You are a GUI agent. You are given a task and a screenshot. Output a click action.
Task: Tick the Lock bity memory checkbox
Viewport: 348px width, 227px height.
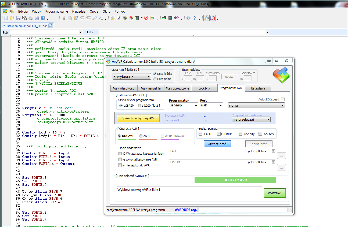pyautogui.click(x=260, y=134)
